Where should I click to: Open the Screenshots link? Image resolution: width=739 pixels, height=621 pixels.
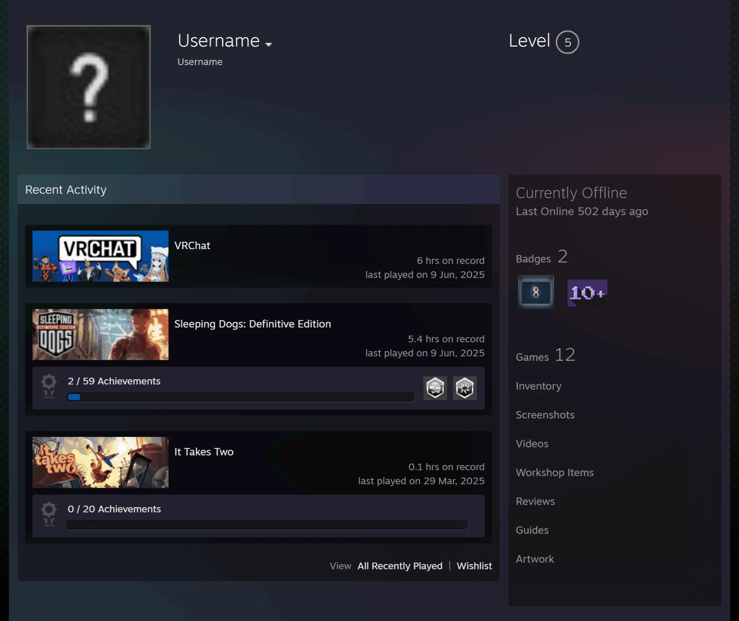545,415
